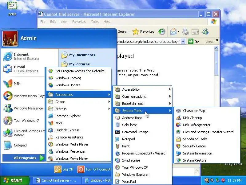
Task: Open System Information
Action: click(x=207, y=153)
